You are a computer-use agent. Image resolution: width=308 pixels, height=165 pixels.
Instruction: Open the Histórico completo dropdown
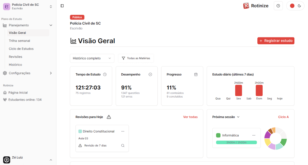point(92,58)
